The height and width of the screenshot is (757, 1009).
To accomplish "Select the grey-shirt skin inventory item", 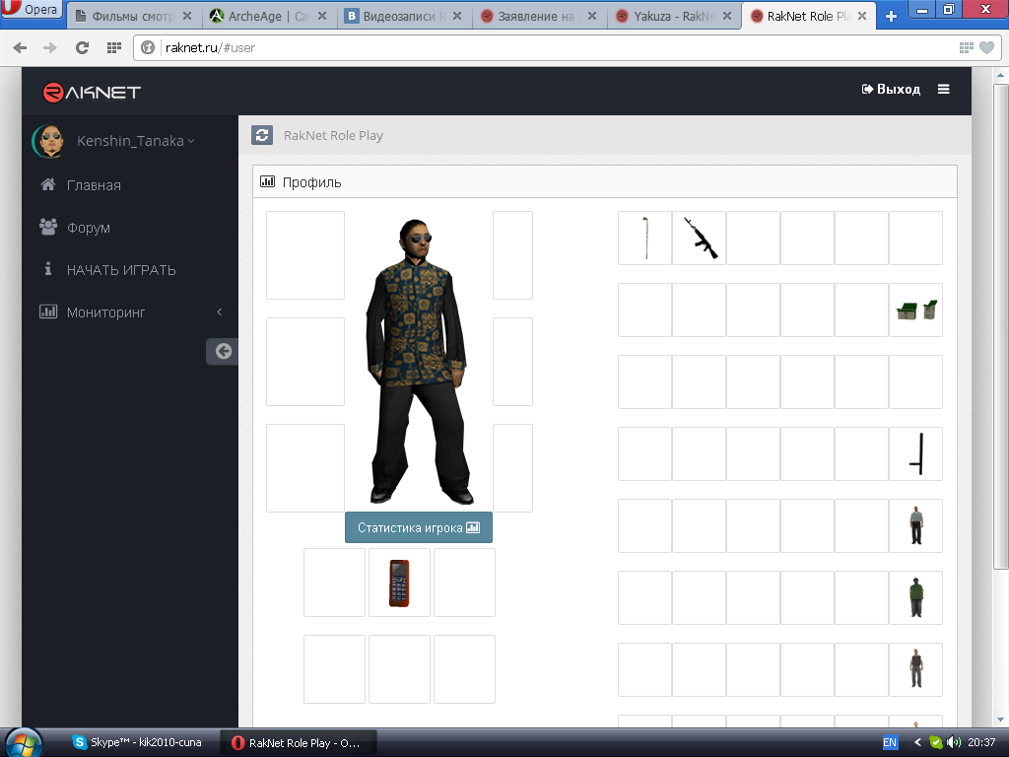I will pyautogui.click(x=915, y=526).
